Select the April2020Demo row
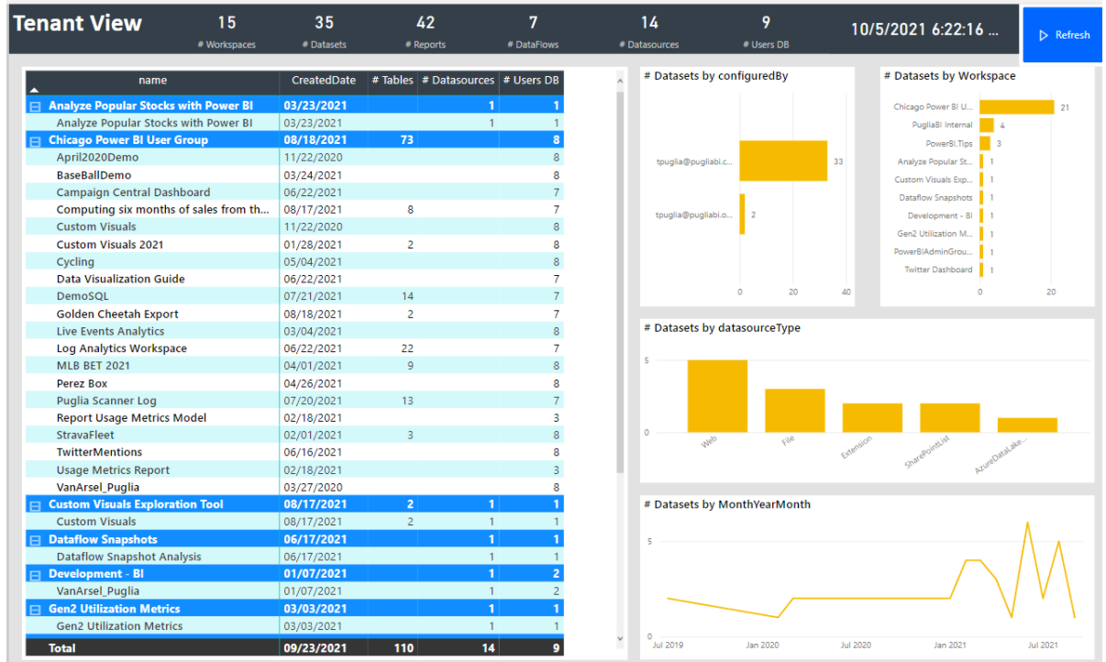1106x662 pixels. click(x=294, y=158)
